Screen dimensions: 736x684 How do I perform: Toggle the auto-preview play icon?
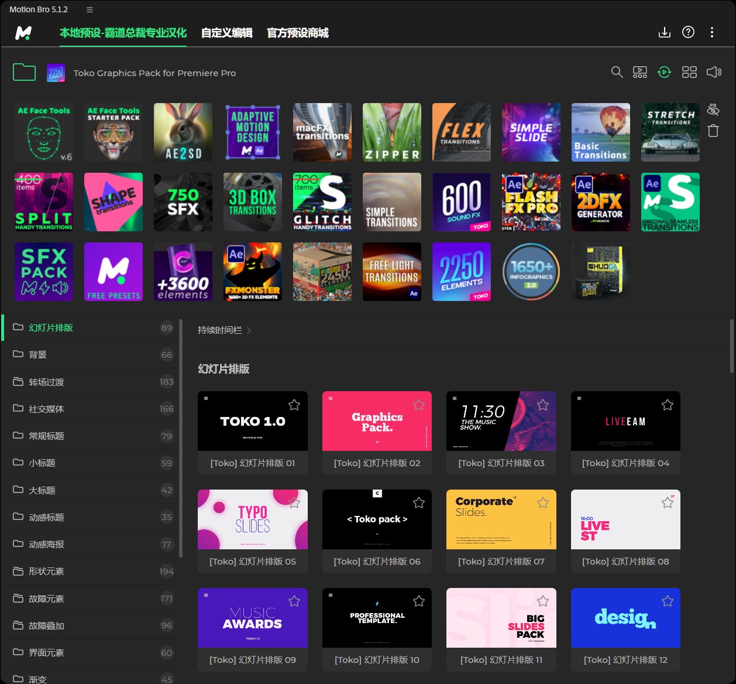pos(664,72)
